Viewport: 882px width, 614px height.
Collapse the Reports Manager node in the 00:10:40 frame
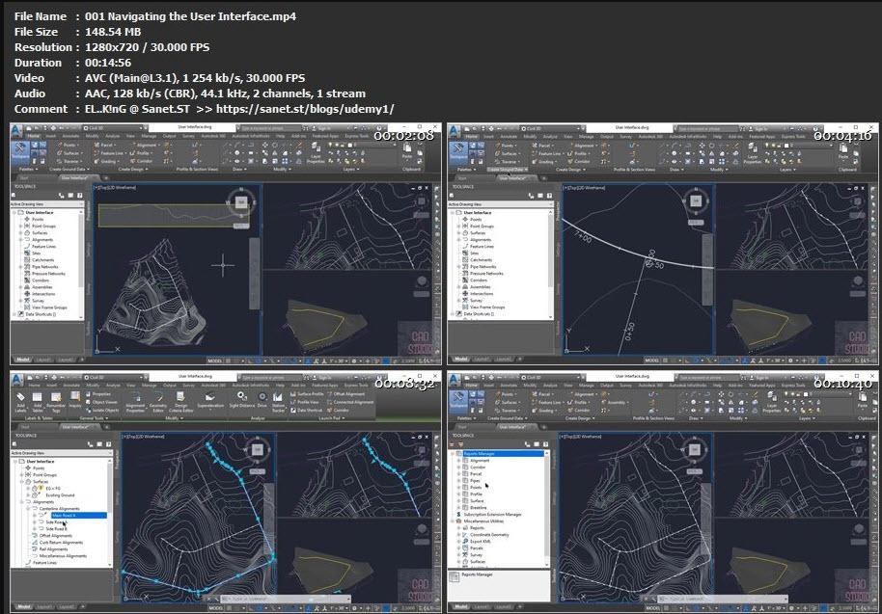point(453,453)
